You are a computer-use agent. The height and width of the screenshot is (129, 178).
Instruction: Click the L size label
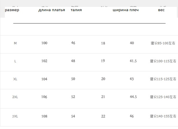pyautogui.click(x=15, y=61)
